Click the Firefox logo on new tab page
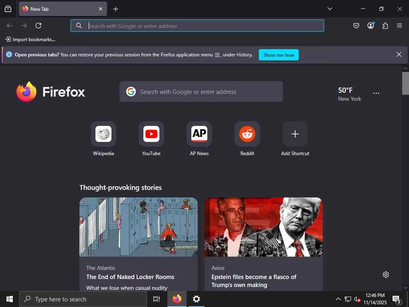 click(51, 92)
